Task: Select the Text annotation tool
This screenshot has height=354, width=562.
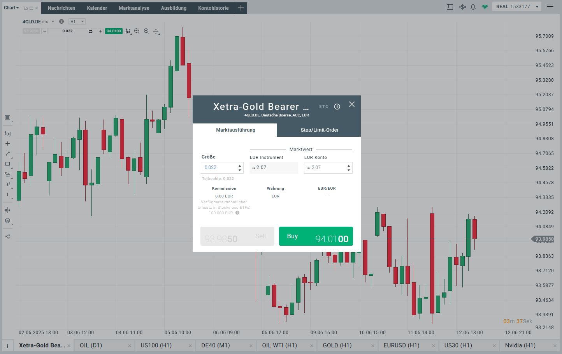Action: click(x=7, y=194)
